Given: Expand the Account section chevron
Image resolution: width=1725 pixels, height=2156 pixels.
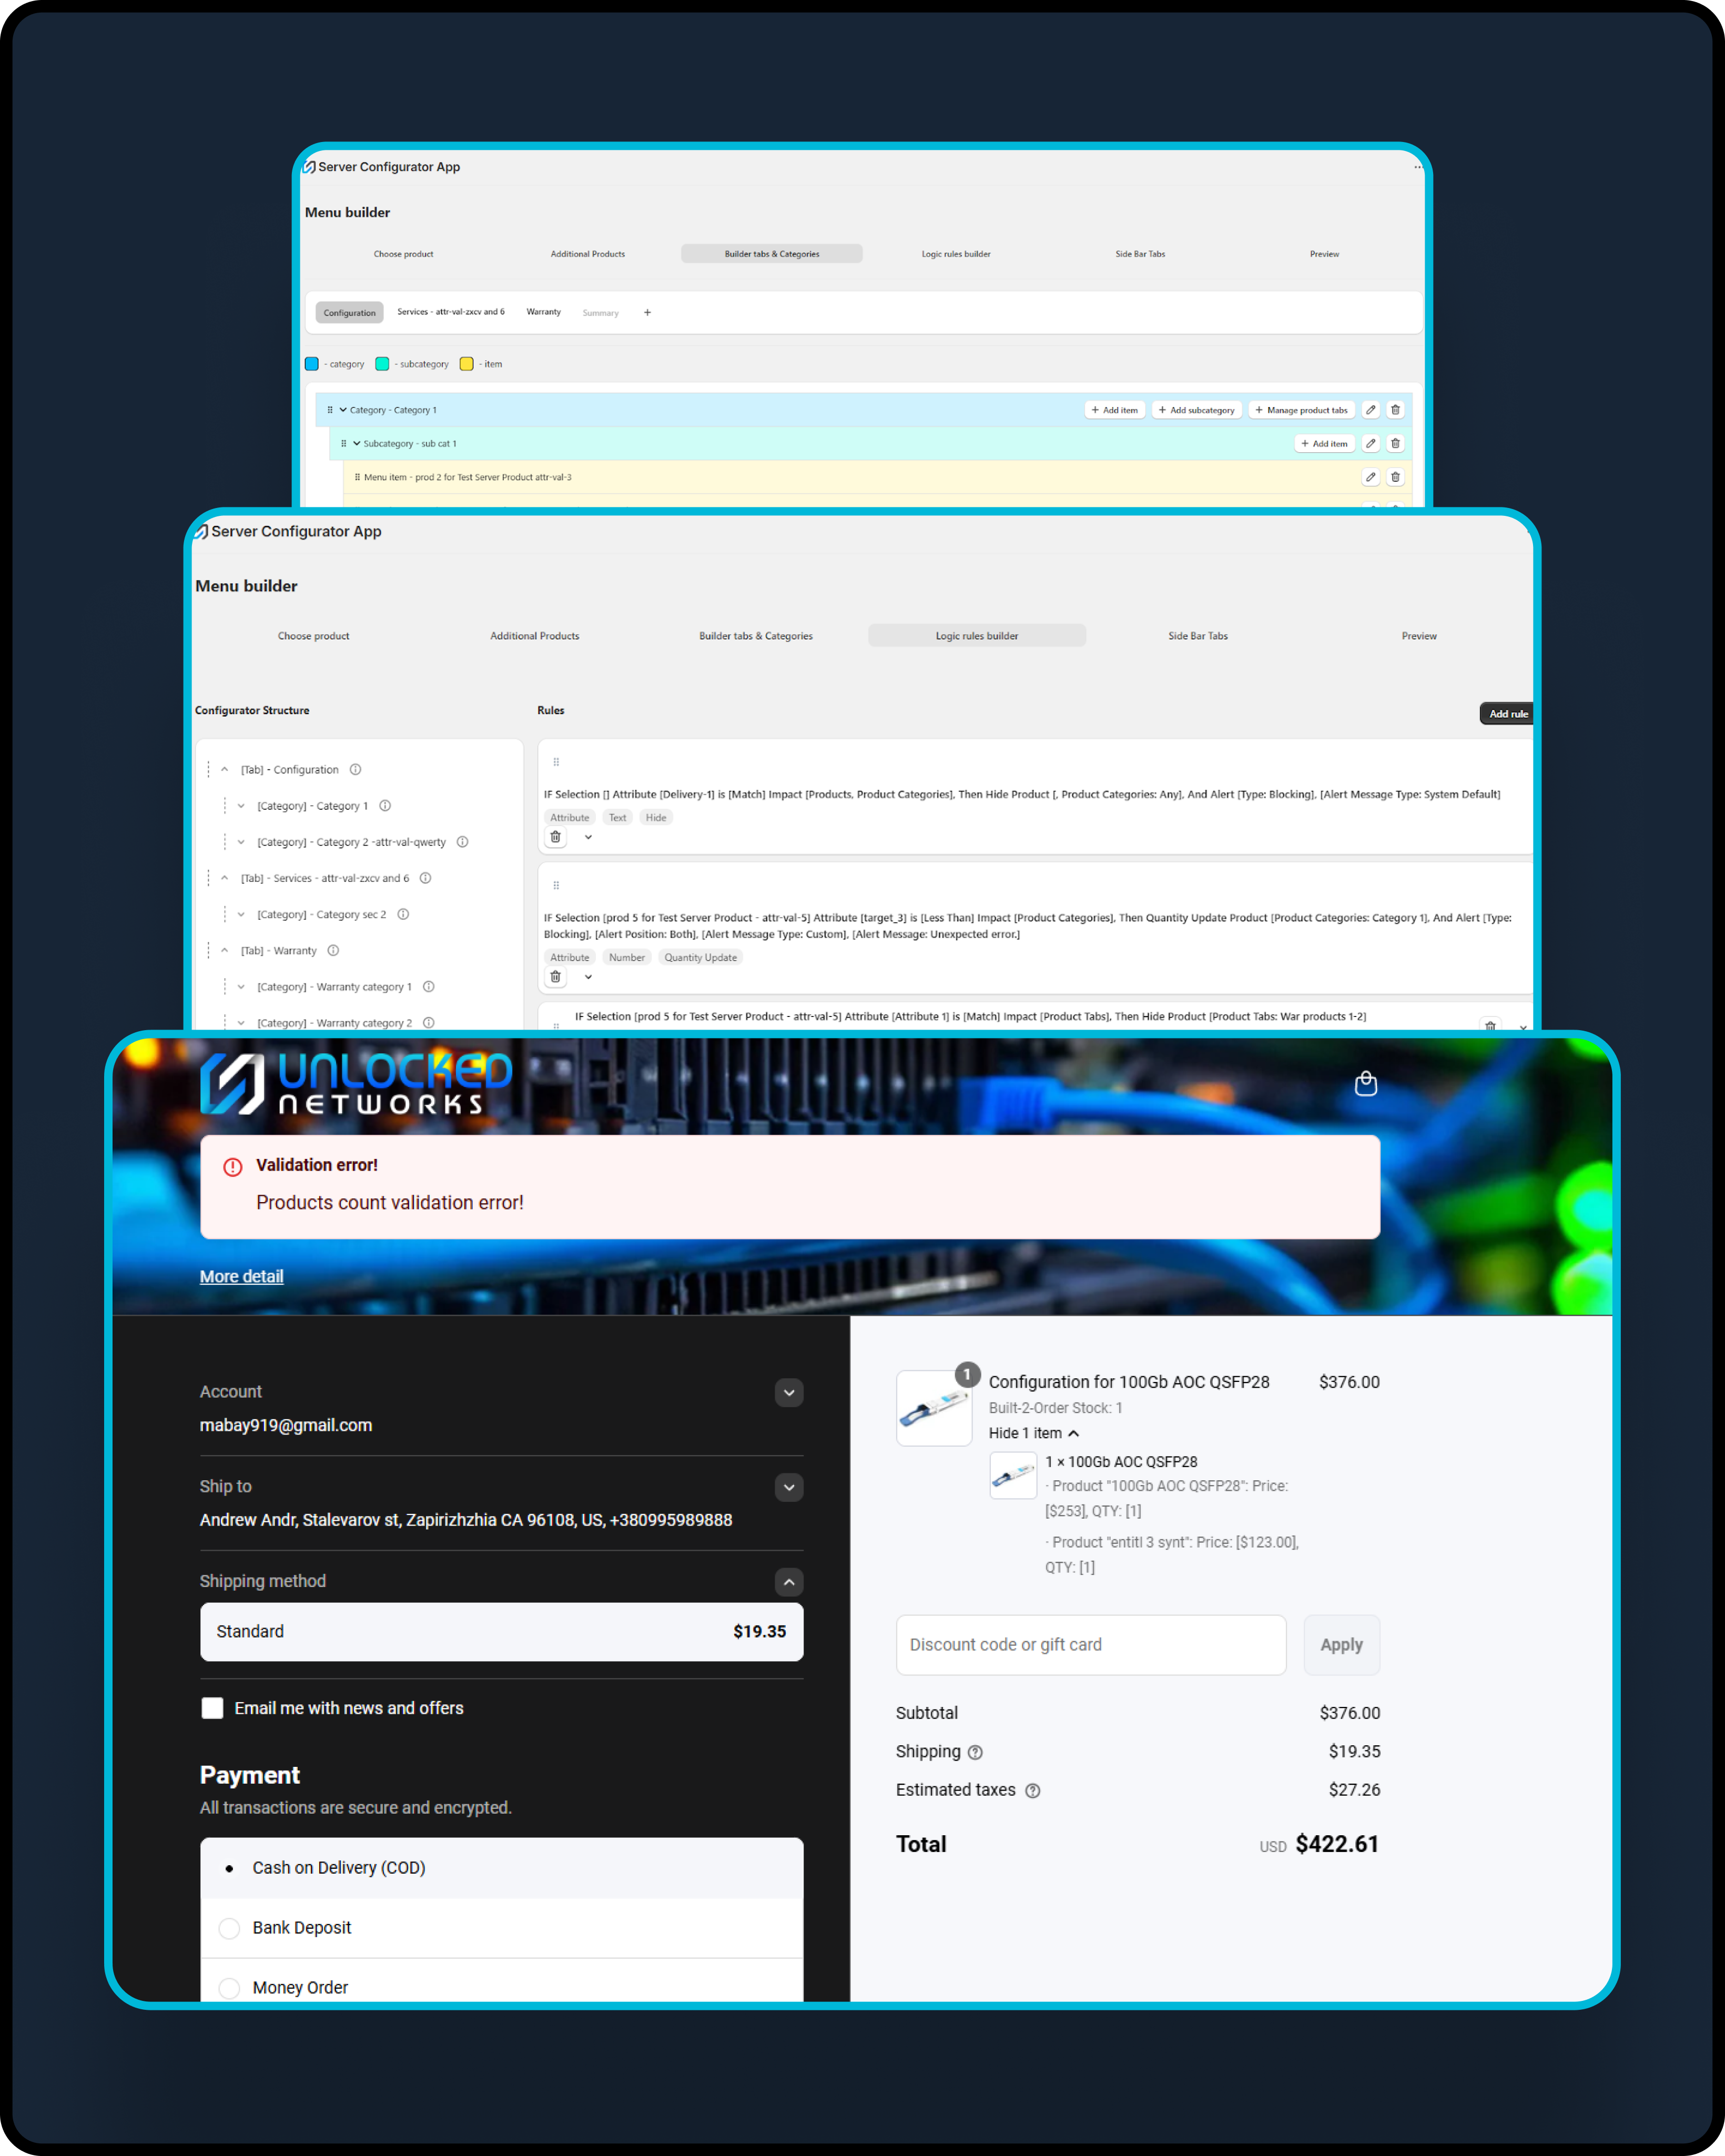Looking at the screenshot, I should pyautogui.click(x=788, y=1393).
